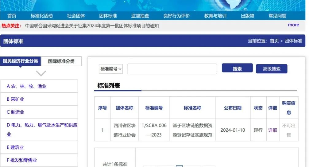Expand the chevron below the classification tabs

(41, 73)
